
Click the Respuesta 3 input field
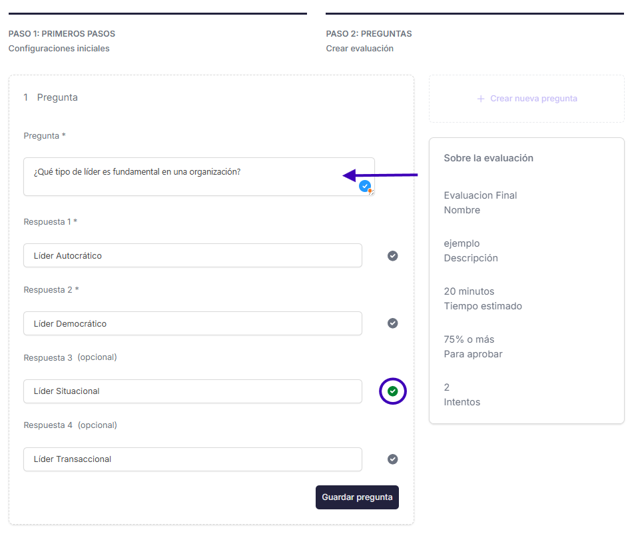[192, 391]
